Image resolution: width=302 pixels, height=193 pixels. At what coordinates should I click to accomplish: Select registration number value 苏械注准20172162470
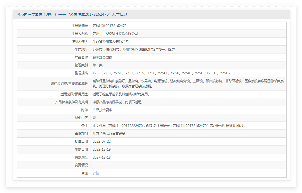click(x=109, y=26)
